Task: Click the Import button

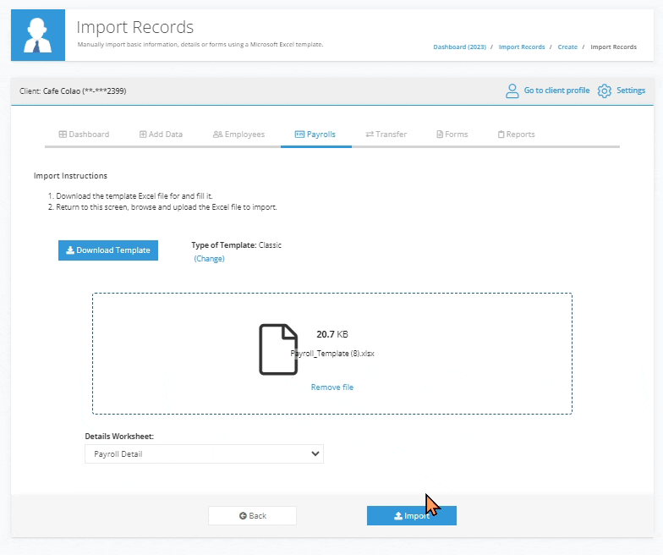Action: point(412,516)
